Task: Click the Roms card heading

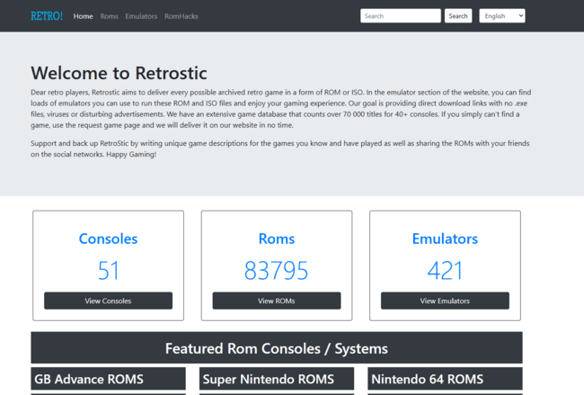Action: pyautogui.click(x=276, y=238)
